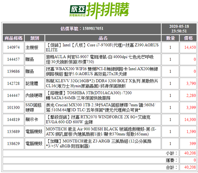
Task: Select the quote number 1589817051 header
Action: [x=82, y=29]
